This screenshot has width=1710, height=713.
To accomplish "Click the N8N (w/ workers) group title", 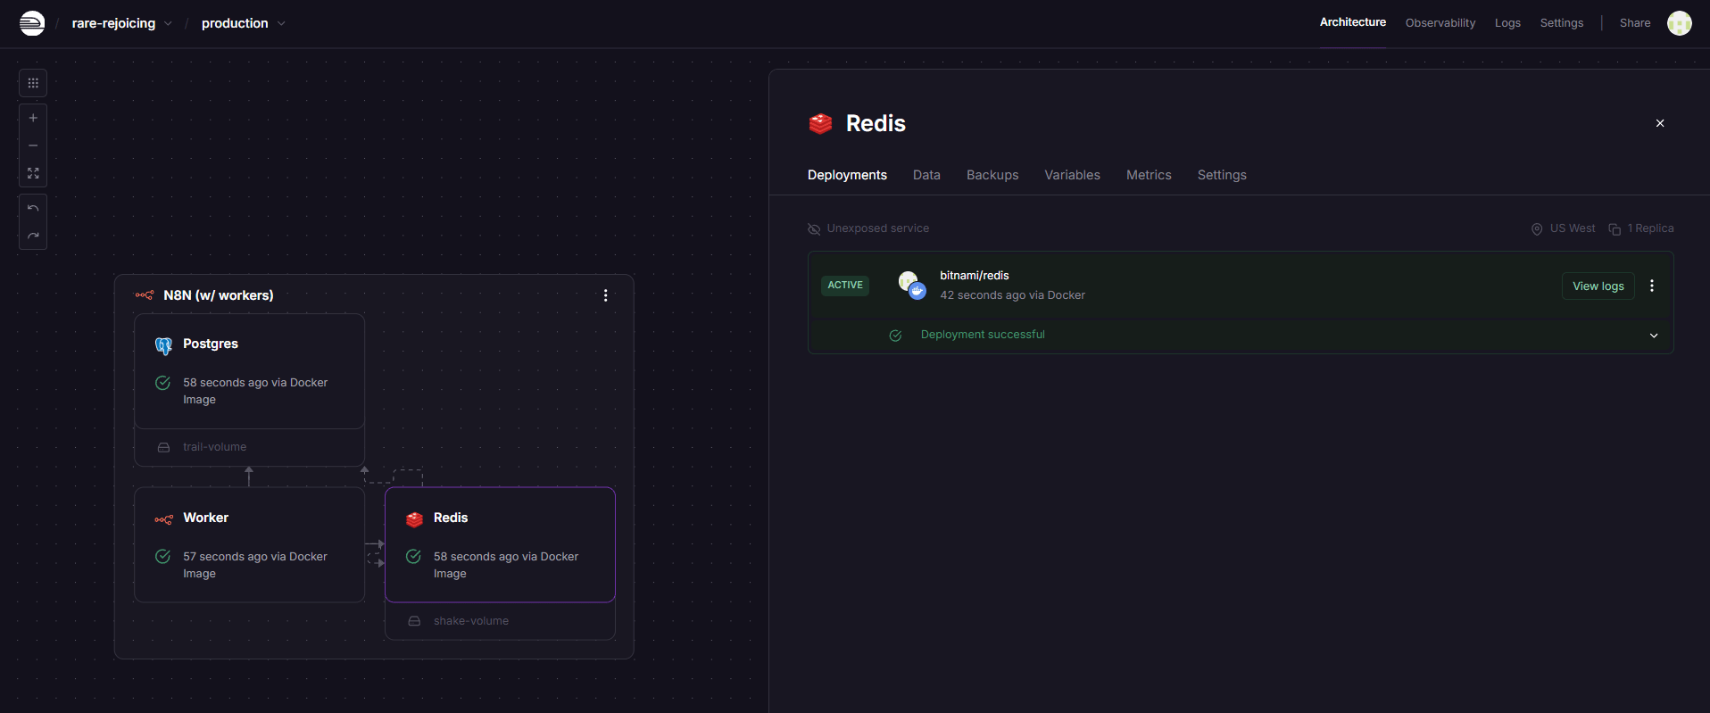I will [219, 295].
